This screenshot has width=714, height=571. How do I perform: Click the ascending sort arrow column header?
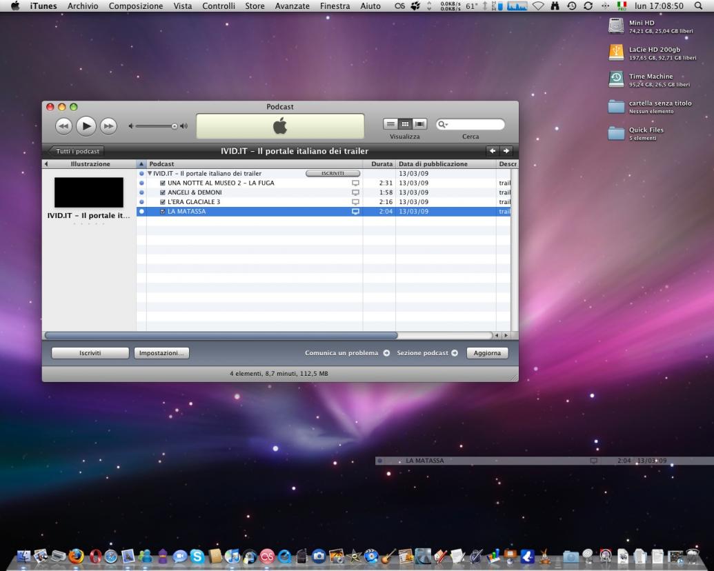tap(141, 164)
